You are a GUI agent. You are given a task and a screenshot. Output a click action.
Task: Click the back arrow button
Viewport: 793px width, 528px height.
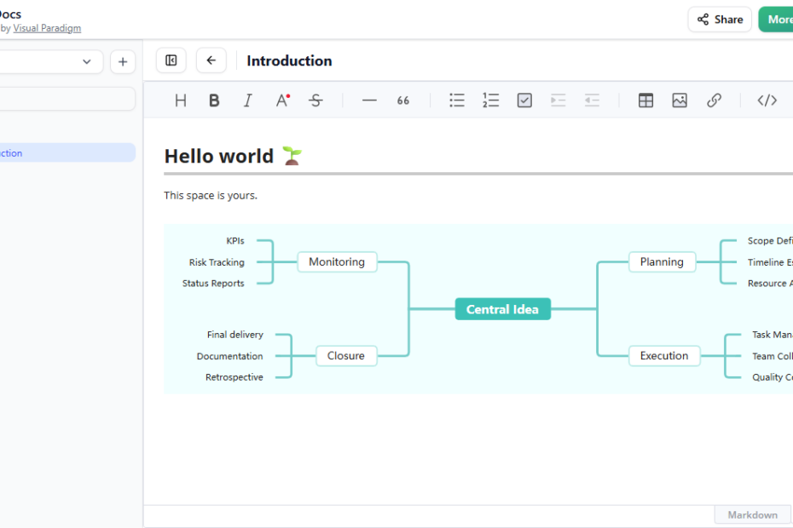(x=211, y=60)
